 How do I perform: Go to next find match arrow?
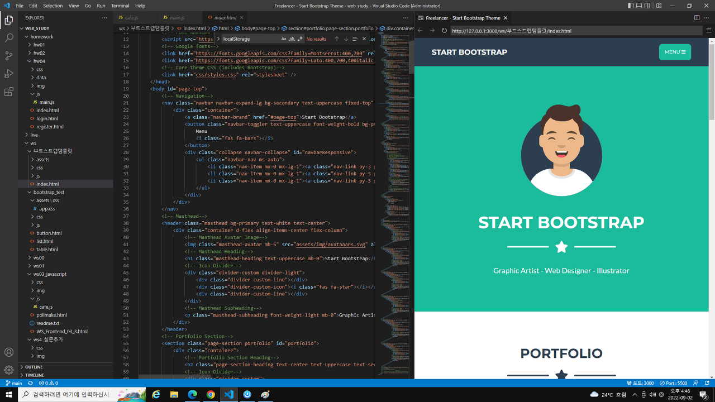click(346, 39)
